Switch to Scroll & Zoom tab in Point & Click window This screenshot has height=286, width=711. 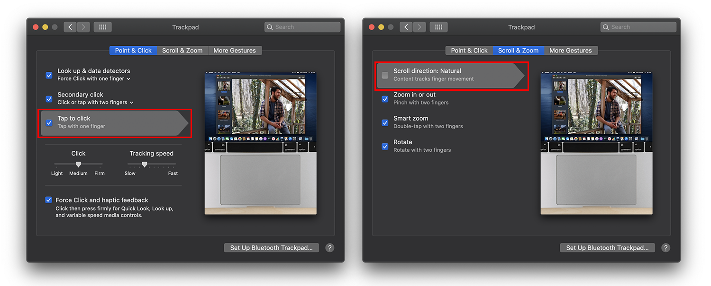182,51
